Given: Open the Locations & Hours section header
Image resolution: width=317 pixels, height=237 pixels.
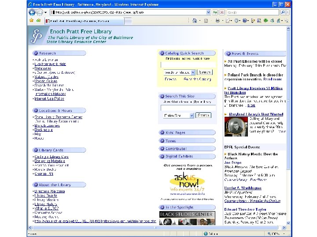Looking at the screenshot, I should (59, 111).
